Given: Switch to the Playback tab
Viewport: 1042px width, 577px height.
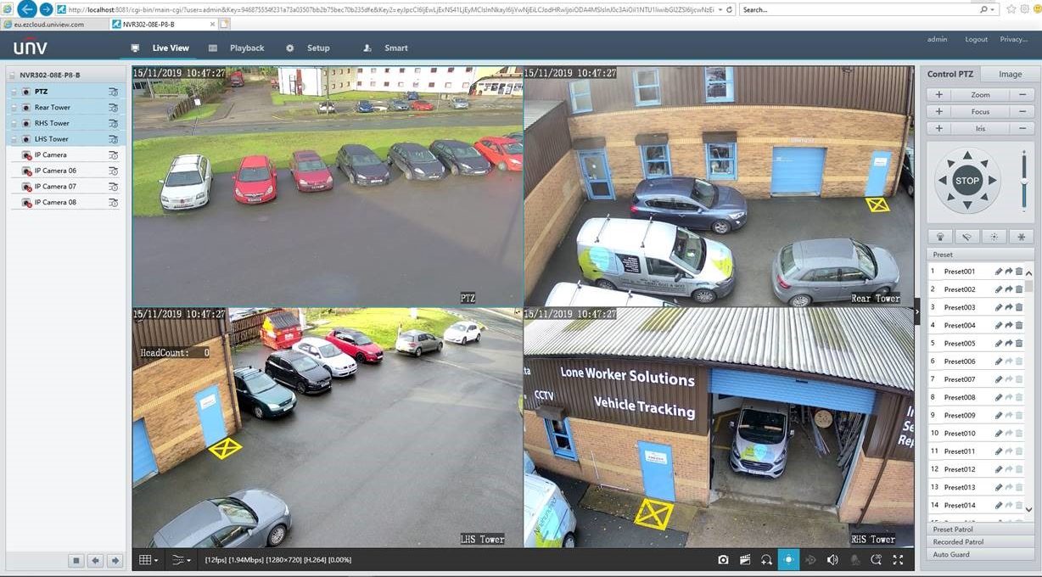Looking at the screenshot, I should (246, 48).
